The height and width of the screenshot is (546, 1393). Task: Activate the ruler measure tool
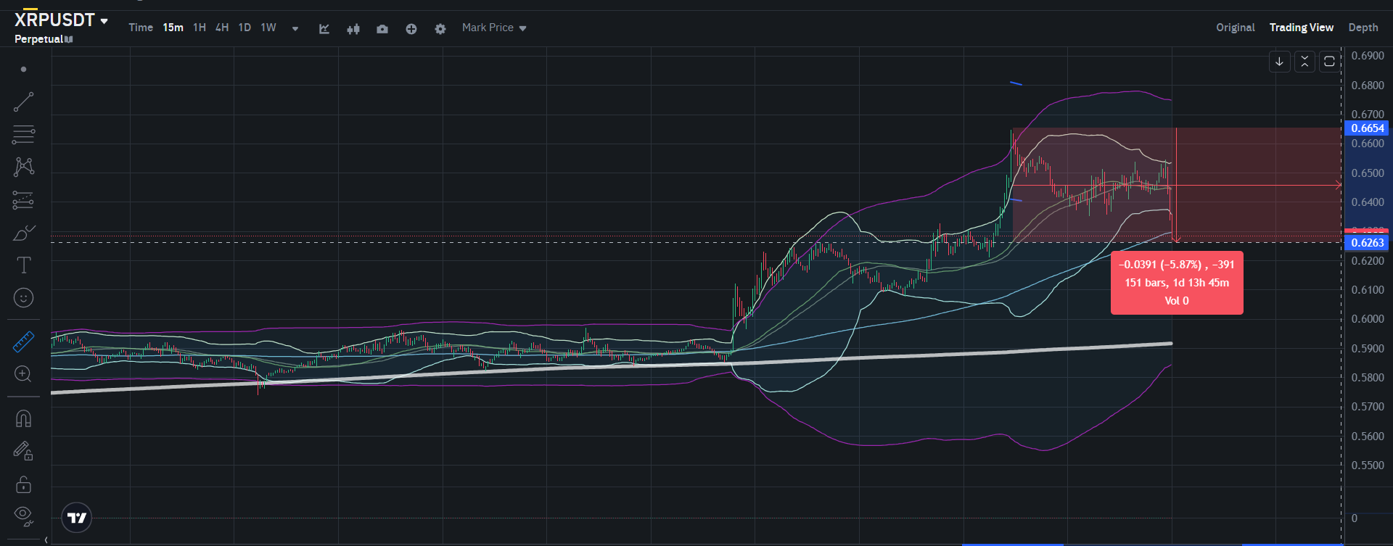(x=23, y=342)
